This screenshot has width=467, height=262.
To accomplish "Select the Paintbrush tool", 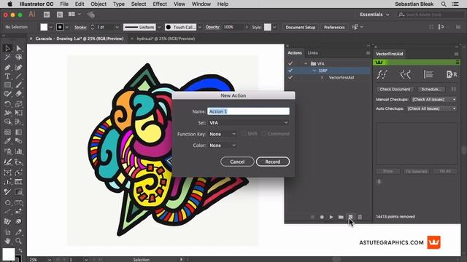I will (x=18, y=85).
